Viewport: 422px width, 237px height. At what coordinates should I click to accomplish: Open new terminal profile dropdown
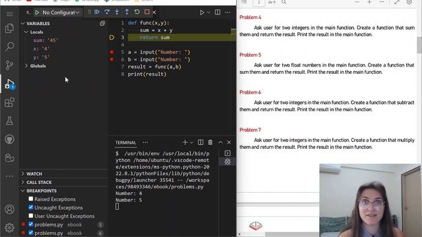pos(192,142)
